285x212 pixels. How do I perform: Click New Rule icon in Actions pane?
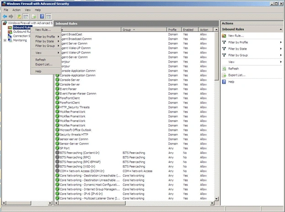(x=224, y=36)
